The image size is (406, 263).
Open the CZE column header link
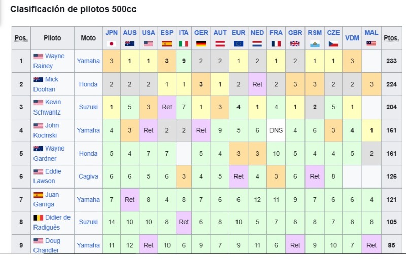point(333,33)
